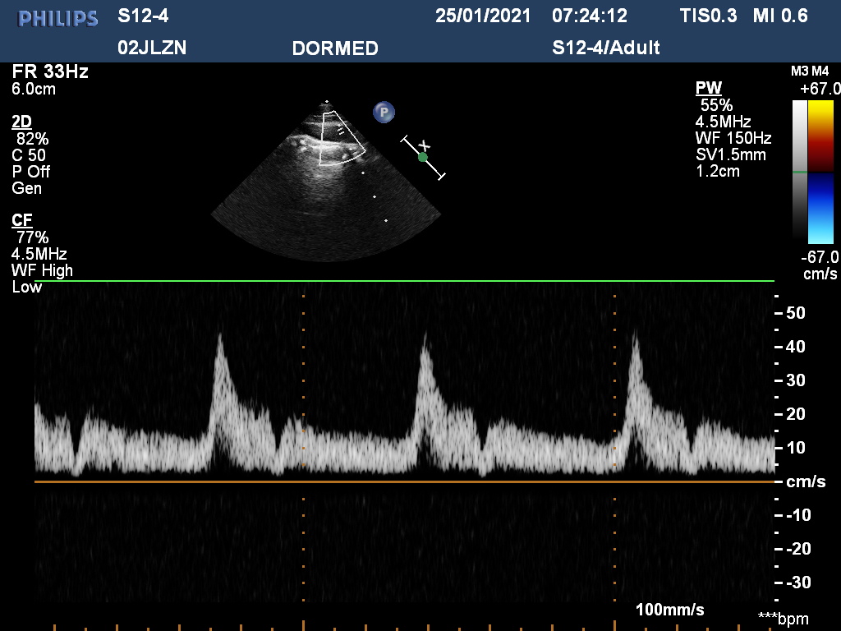This screenshot has width=841, height=631.
Task: Click the blue P probe orientation marker
Action: click(382, 113)
